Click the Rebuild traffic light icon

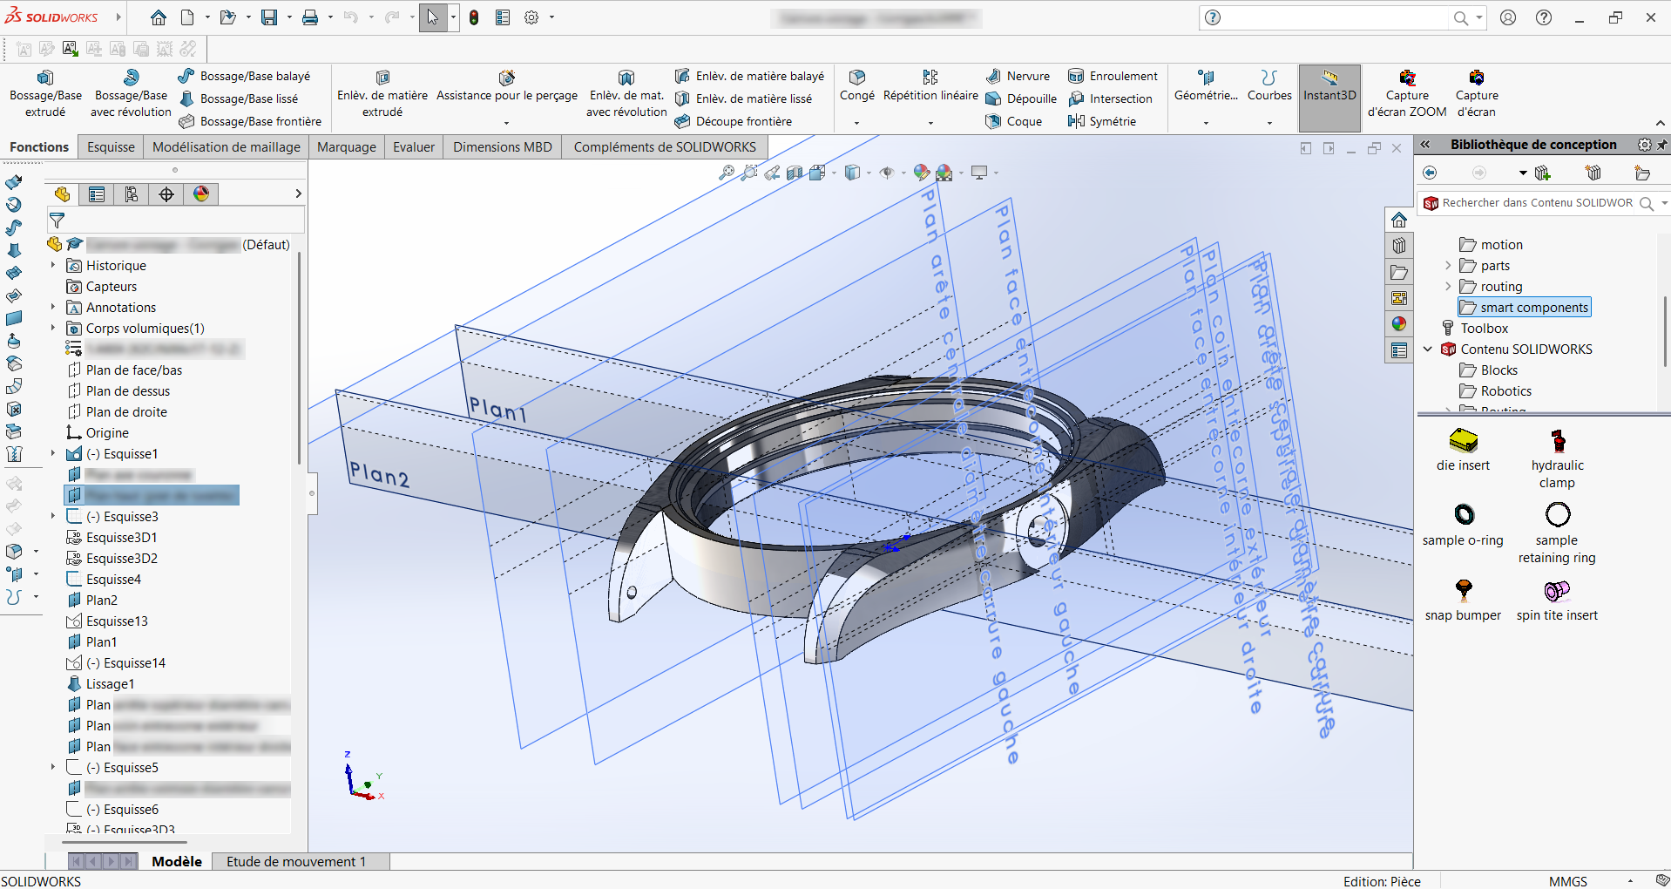pyautogui.click(x=474, y=17)
